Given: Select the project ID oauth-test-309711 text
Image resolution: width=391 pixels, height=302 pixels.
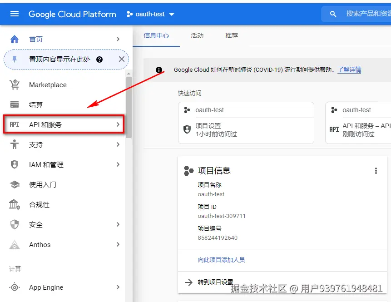Looking at the screenshot, I should click(222, 216).
